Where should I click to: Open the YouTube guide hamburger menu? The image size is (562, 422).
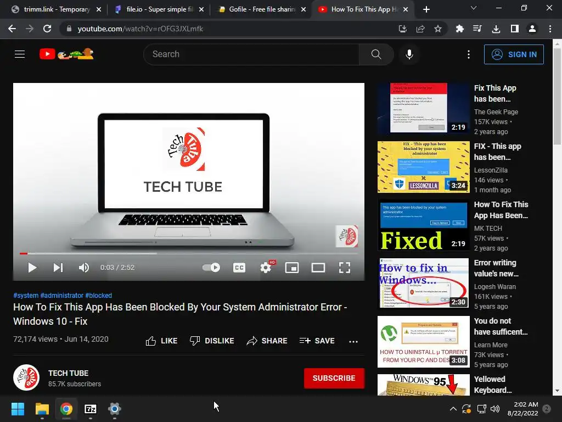point(20,54)
